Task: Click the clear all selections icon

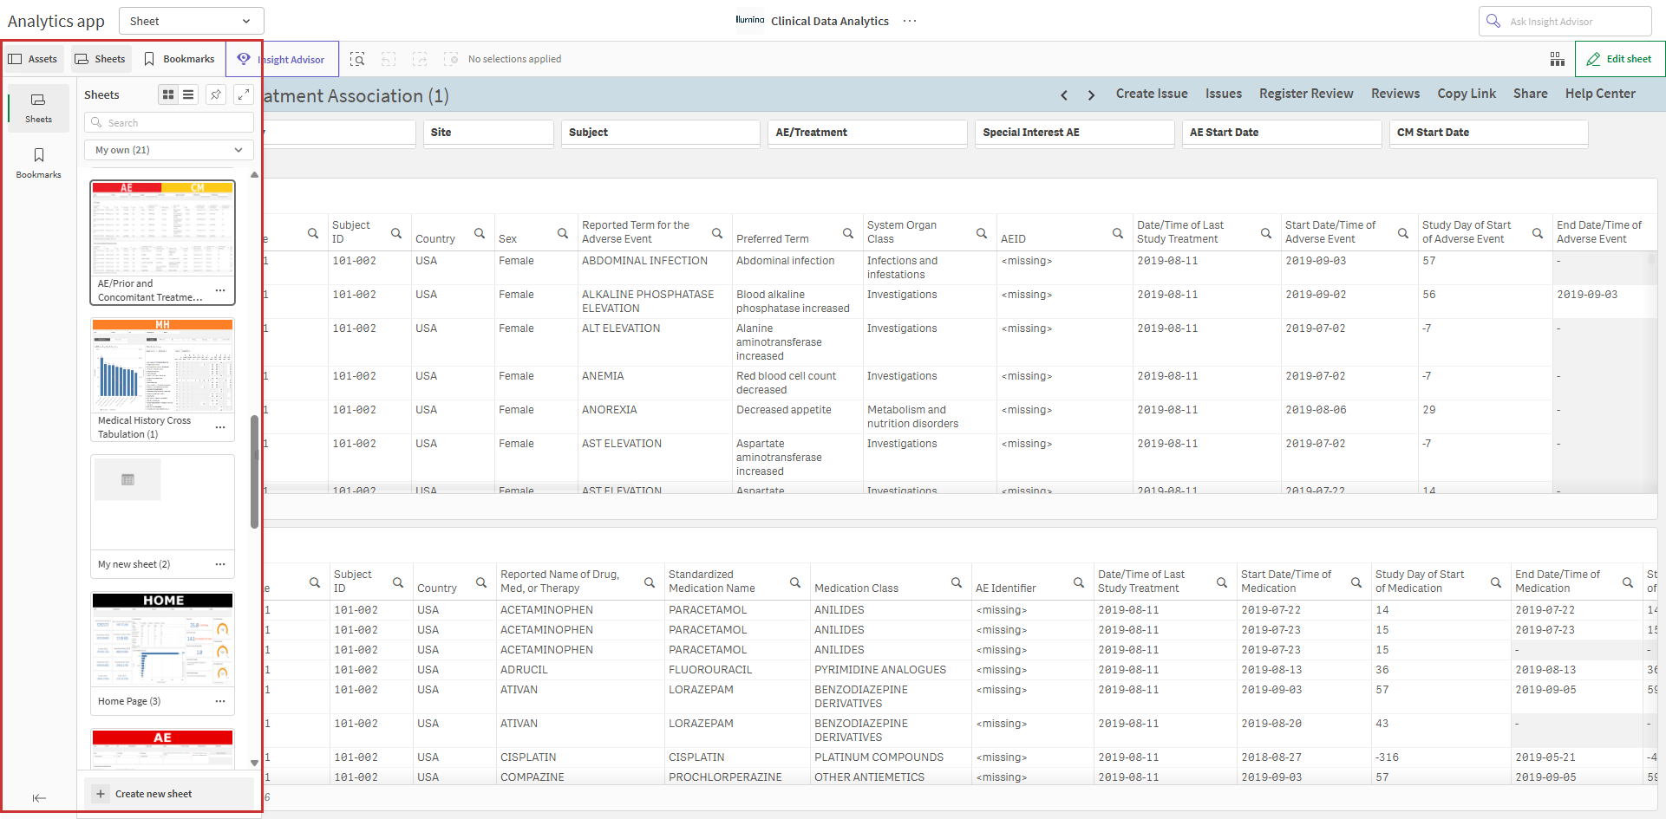Action: pyautogui.click(x=451, y=59)
